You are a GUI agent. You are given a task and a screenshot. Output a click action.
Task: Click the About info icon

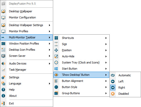pos(3,96)
